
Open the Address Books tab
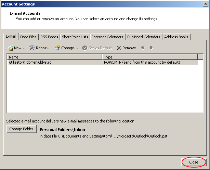[x=176, y=37]
